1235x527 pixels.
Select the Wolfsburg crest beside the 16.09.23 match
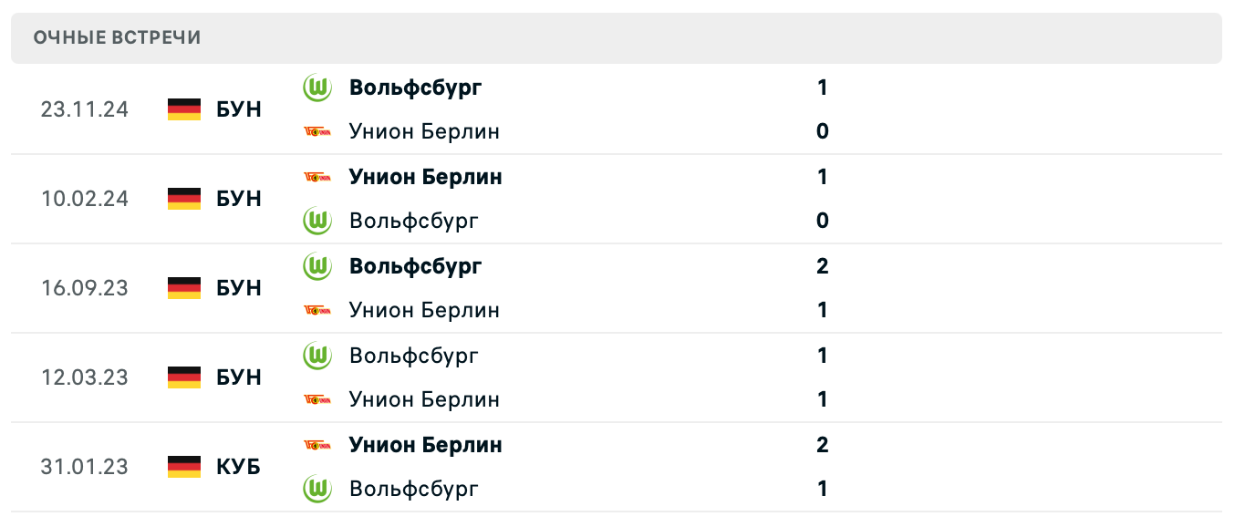pyautogui.click(x=317, y=266)
